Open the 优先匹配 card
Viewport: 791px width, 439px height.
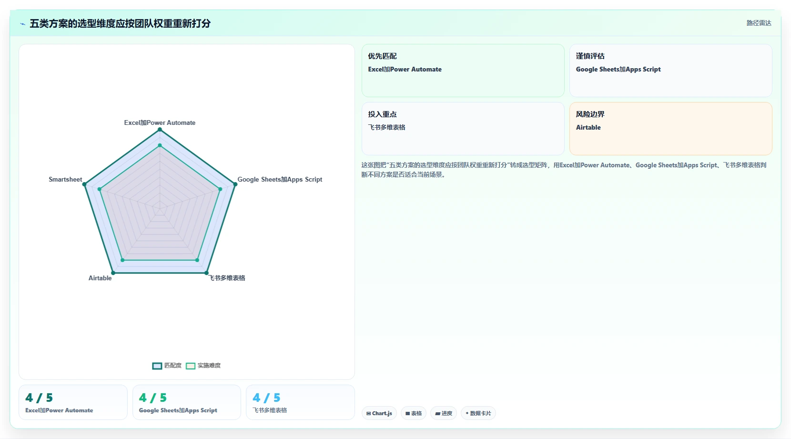[x=463, y=71]
